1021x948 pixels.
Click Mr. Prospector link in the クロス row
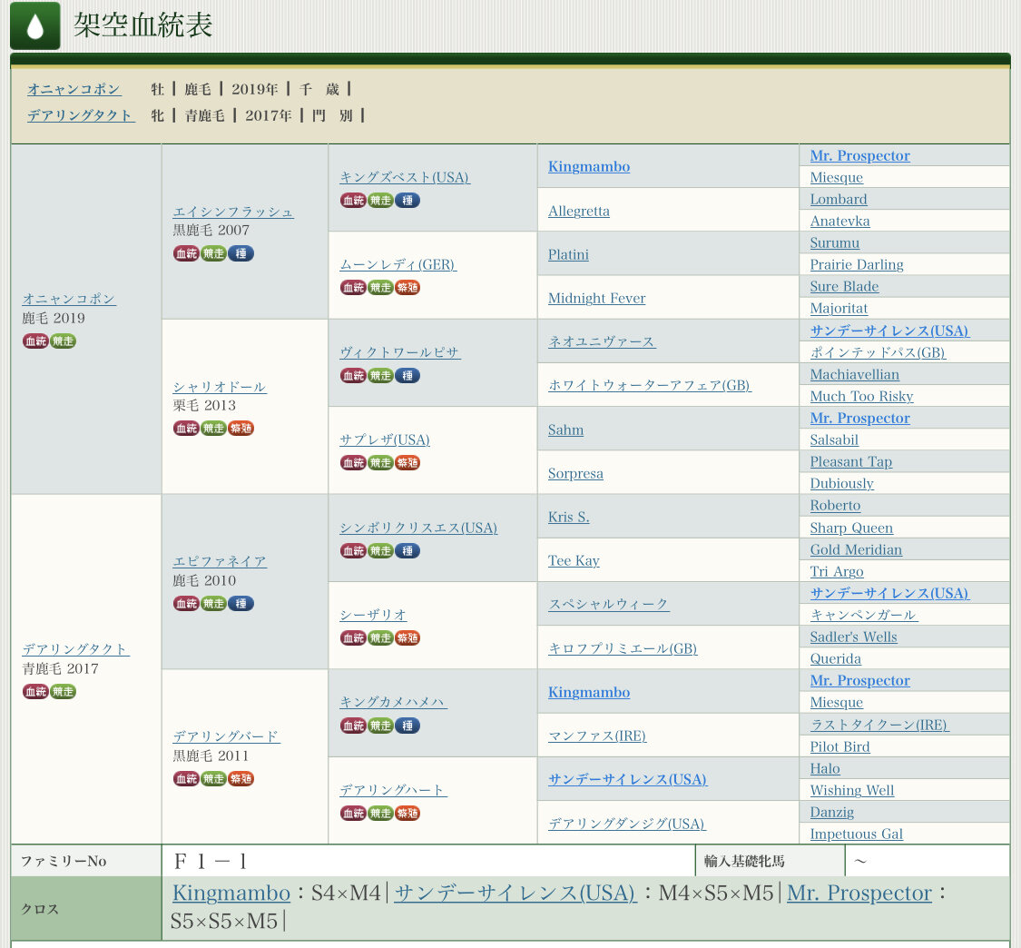pos(859,894)
